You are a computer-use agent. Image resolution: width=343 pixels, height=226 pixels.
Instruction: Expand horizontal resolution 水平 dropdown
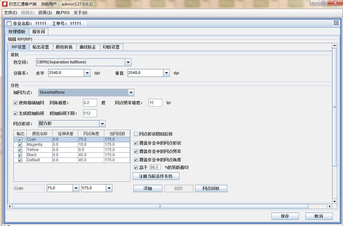point(87,73)
